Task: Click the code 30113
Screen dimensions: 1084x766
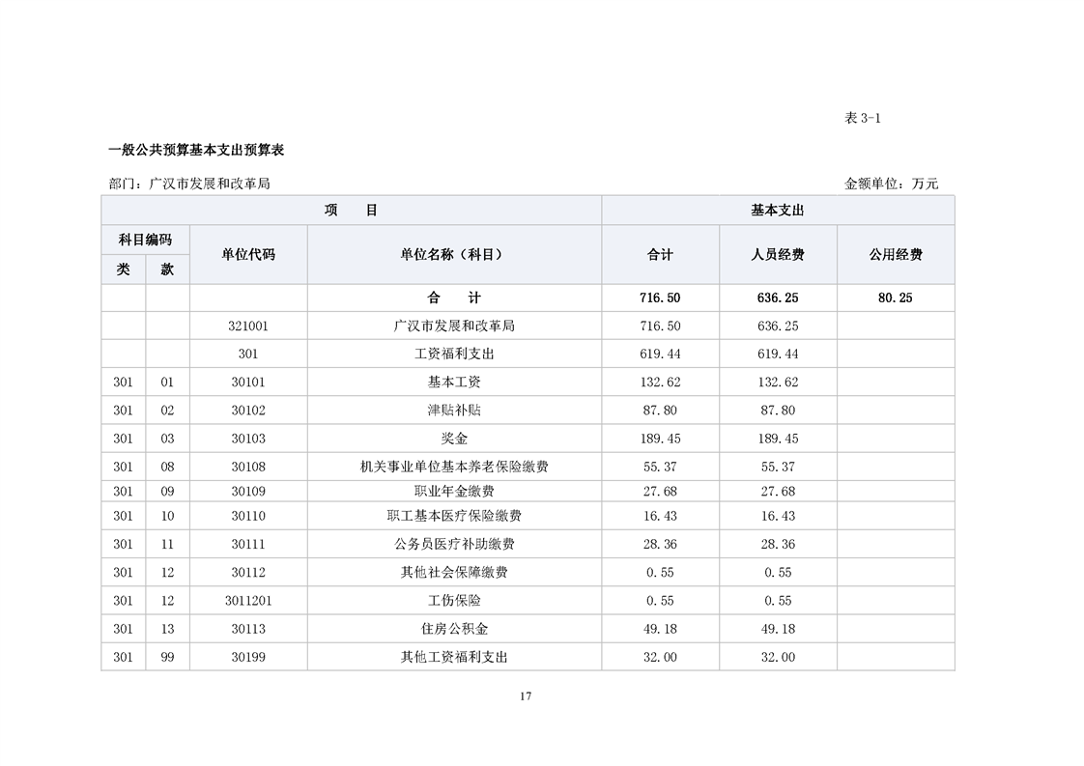Action: pos(248,630)
